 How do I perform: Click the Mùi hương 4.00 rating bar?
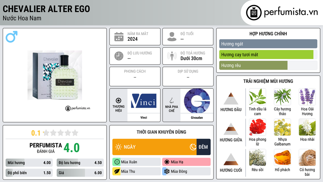29,163
